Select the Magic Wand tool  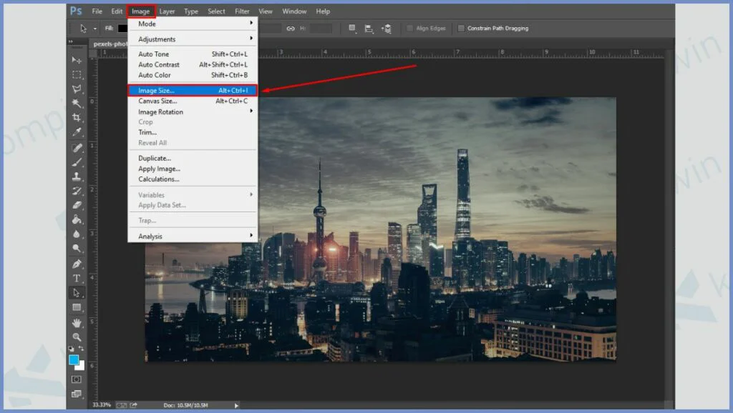(x=77, y=104)
